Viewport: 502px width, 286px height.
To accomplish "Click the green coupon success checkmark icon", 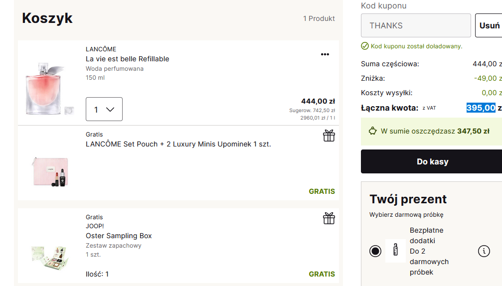I will (x=365, y=46).
